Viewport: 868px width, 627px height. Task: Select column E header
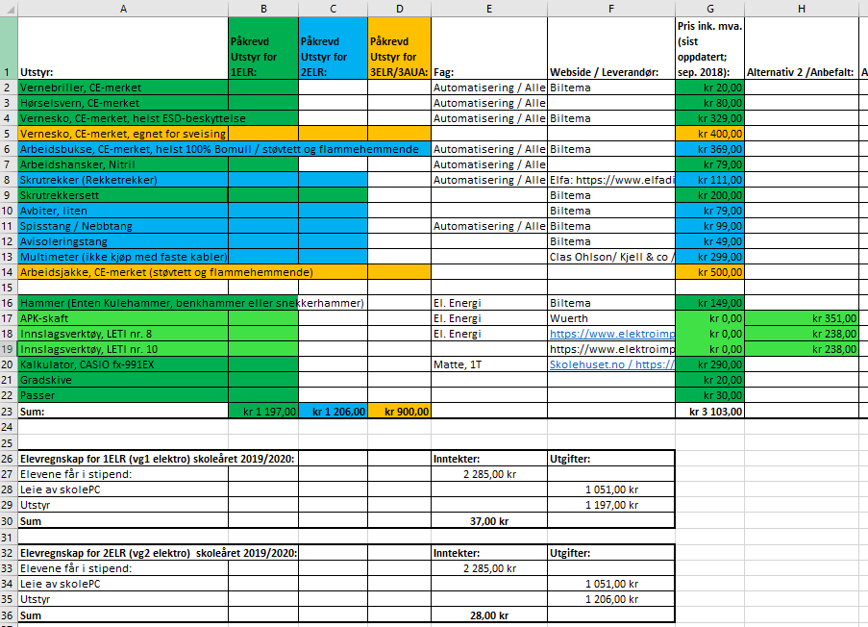coord(489,9)
